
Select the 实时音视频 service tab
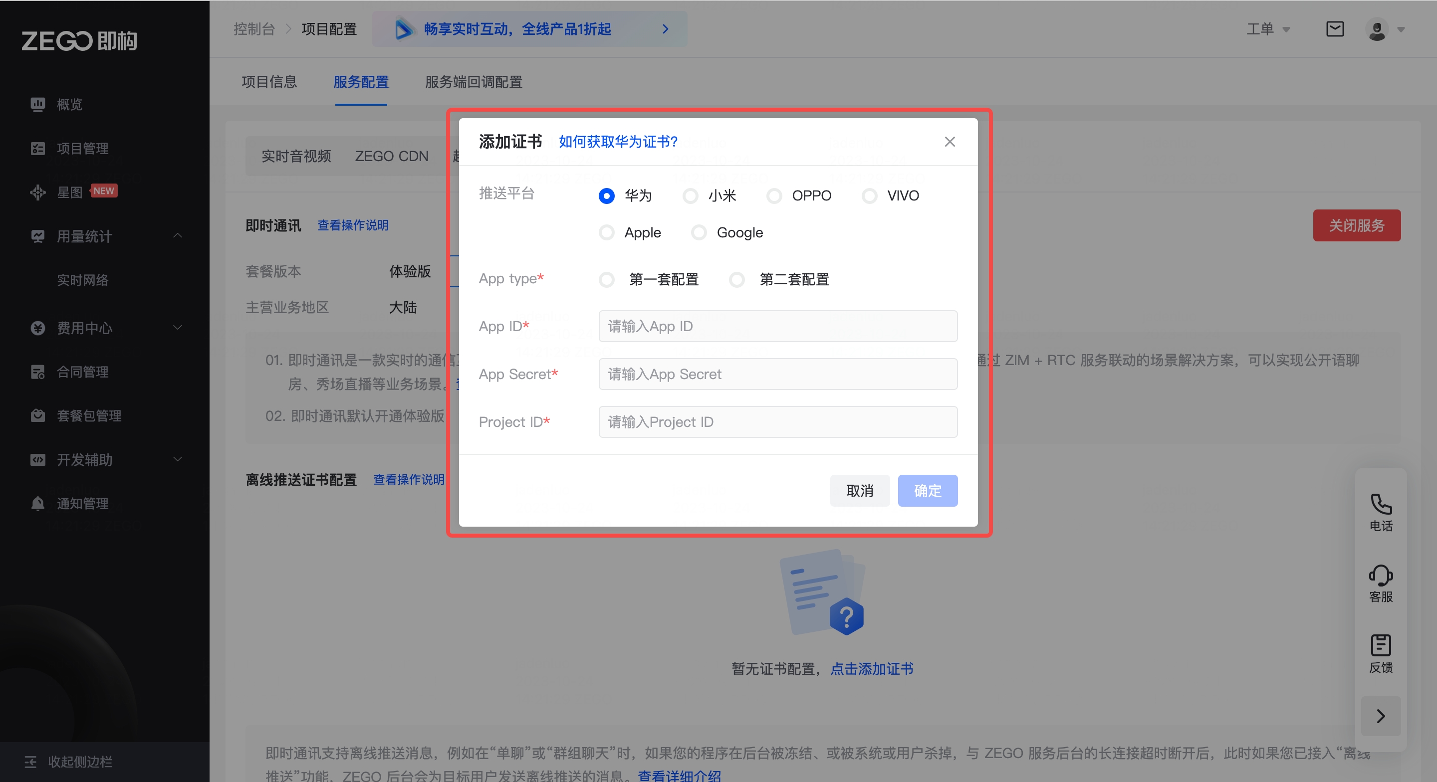point(296,156)
